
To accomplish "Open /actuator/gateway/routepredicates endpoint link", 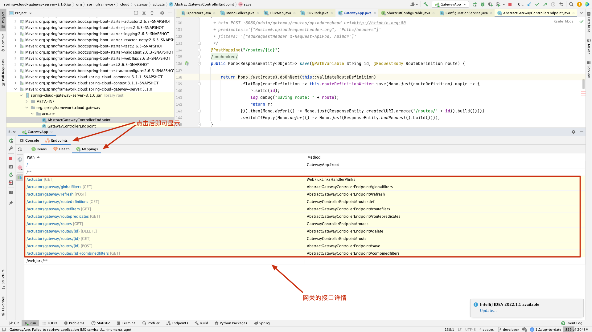I will [58, 217].
